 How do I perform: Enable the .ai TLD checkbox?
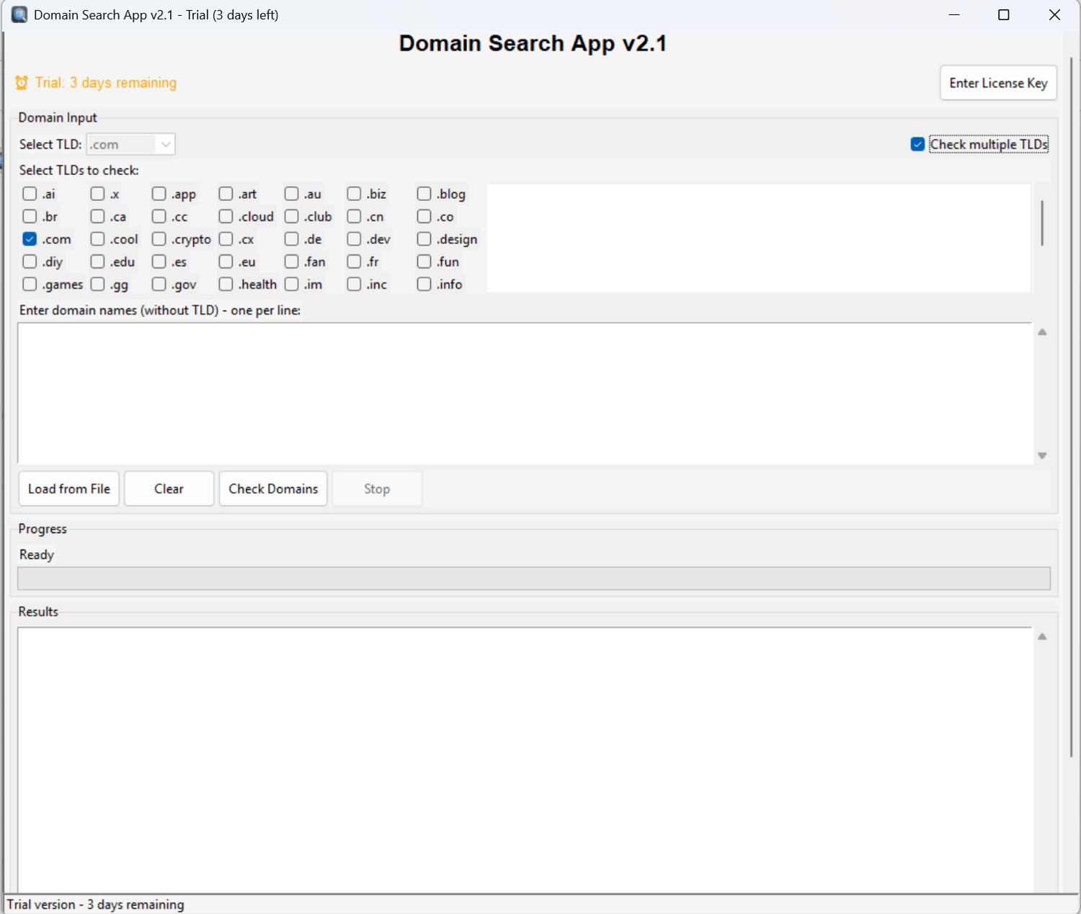coord(30,194)
